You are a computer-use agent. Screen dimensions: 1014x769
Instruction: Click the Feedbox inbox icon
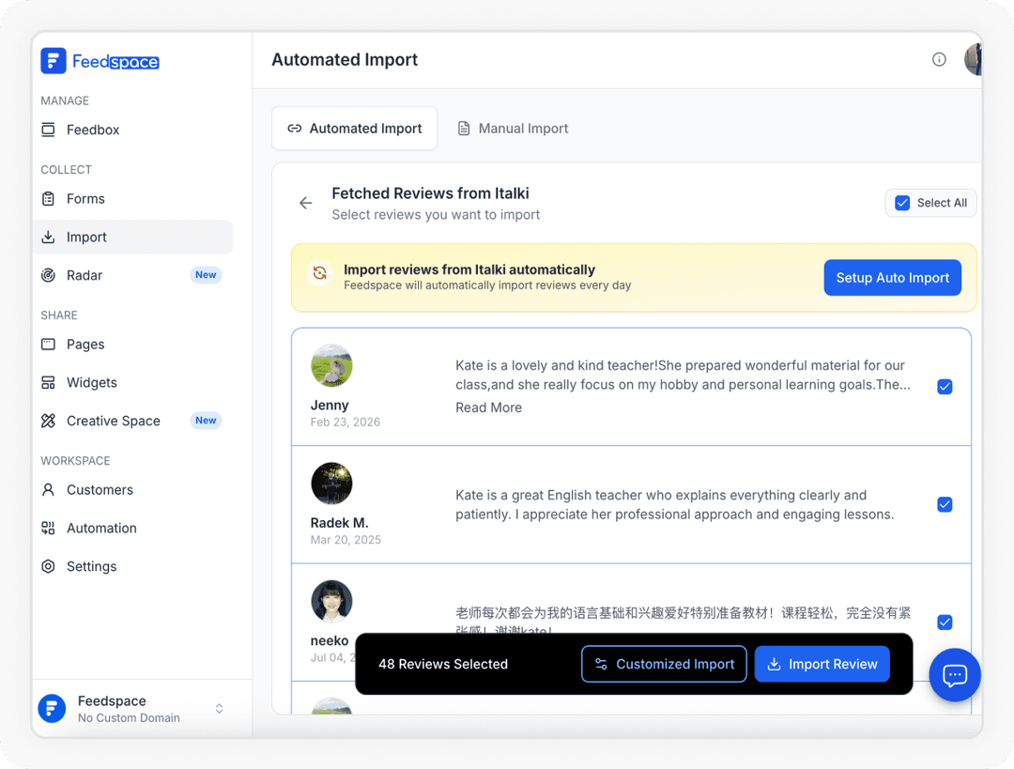point(48,130)
